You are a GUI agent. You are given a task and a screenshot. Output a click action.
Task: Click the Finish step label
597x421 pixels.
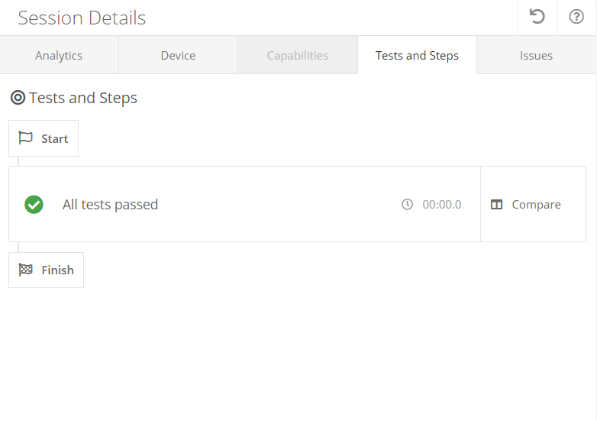[x=58, y=270]
